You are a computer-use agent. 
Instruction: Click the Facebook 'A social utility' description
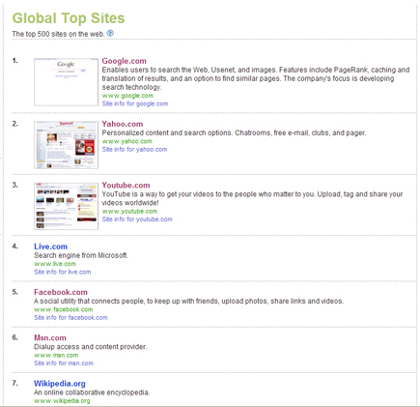(x=189, y=302)
